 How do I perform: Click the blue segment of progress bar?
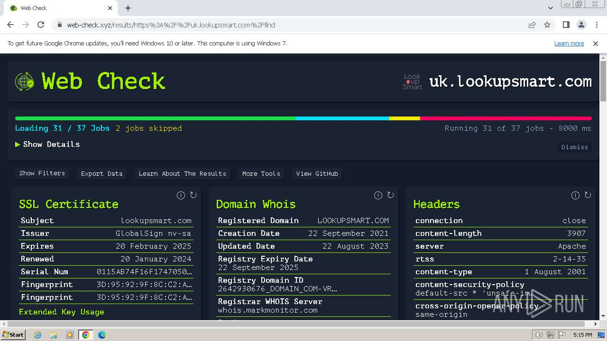point(342,118)
